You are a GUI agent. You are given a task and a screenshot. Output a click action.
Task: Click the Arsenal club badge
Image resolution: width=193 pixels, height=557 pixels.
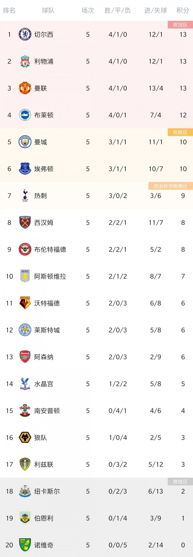click(25, 357)
